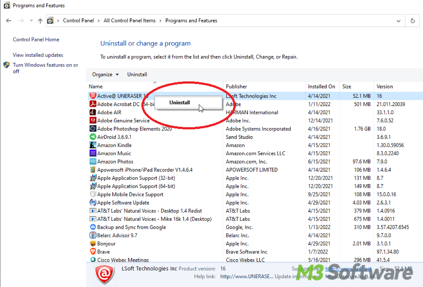The width and height of the screenshot is (423, 287).
Task: Click the AirDroid 3.6.9.1 icon
Action: [93, 137]
